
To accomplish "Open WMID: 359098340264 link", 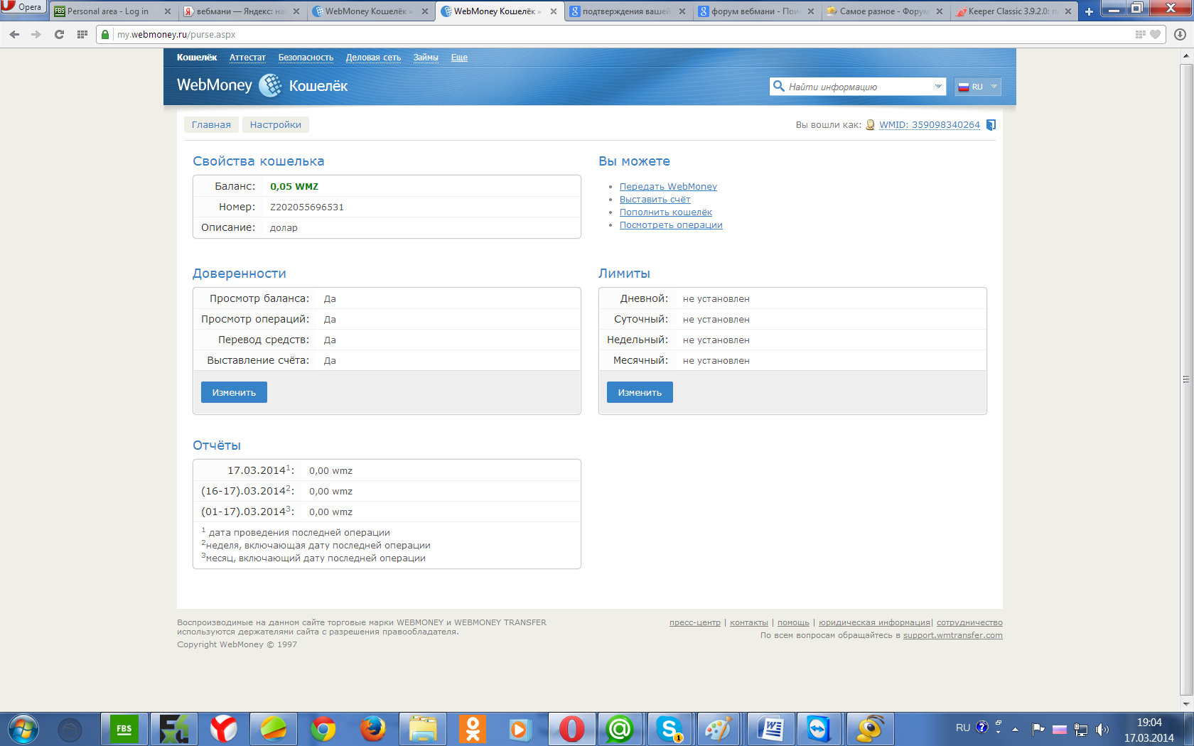I will (930, 125).
